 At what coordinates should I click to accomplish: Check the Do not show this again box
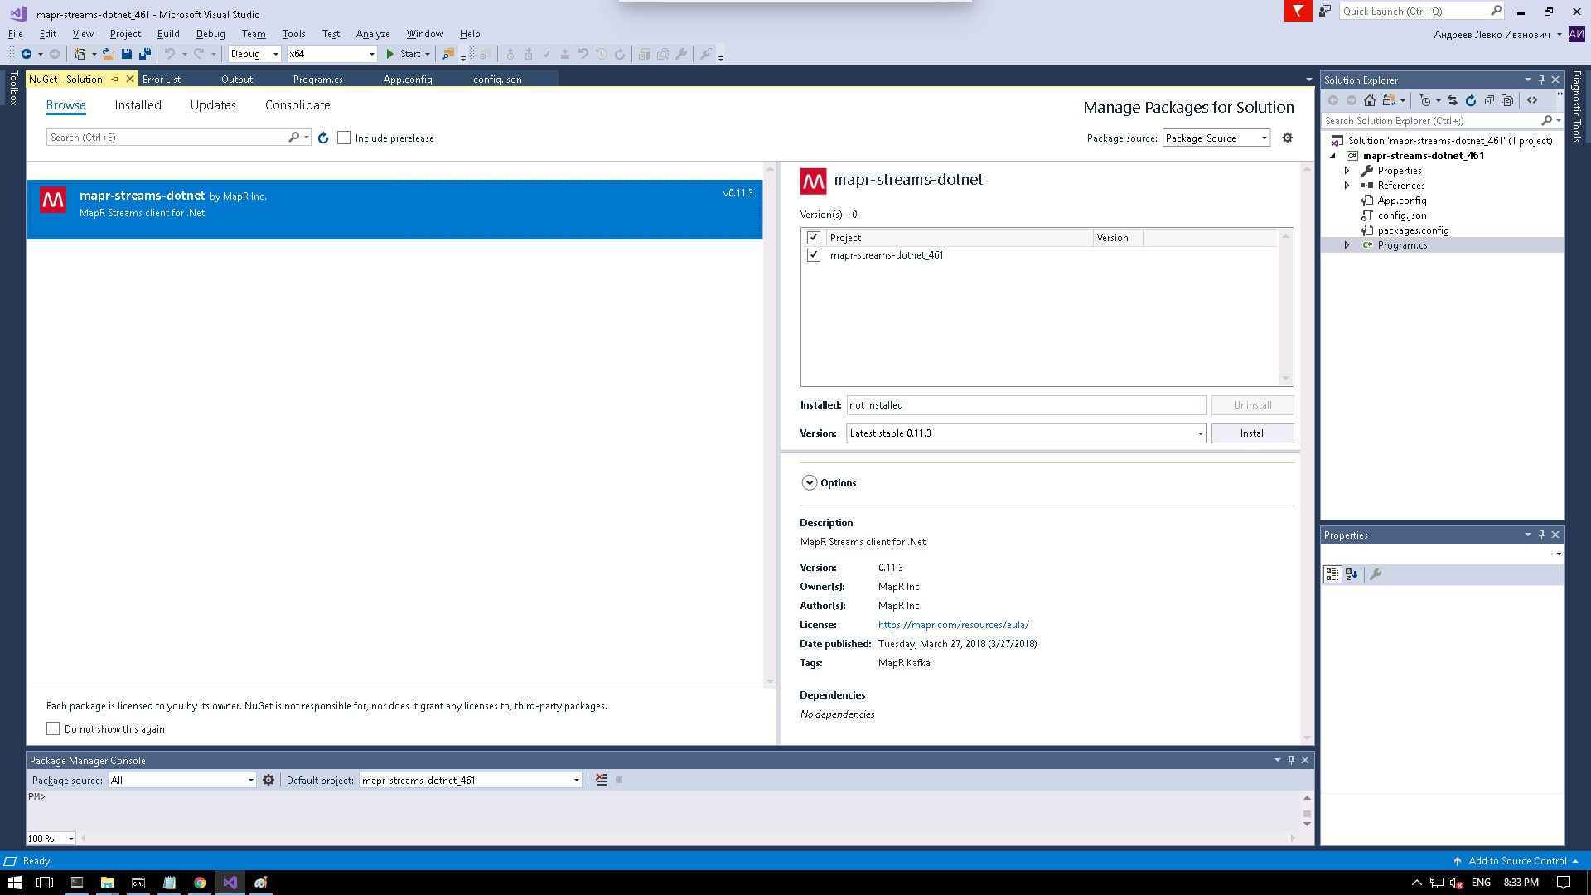pos(53,728)
